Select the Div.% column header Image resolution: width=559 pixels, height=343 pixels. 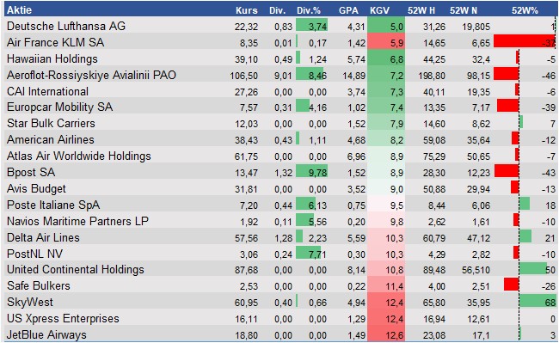[309, 10]
